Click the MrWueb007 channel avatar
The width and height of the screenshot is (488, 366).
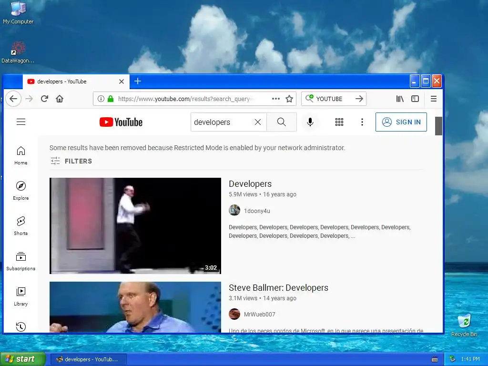pyautogui.click(x=234, y=314)
